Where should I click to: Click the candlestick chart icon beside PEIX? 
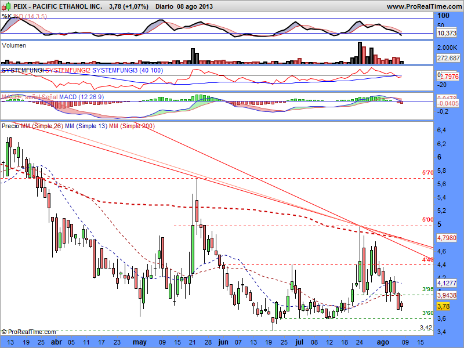click(6, 6)
